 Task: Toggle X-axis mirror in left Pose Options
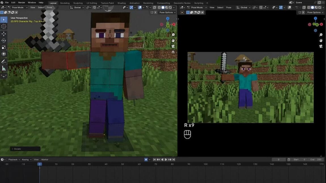[x=155, y=12]
